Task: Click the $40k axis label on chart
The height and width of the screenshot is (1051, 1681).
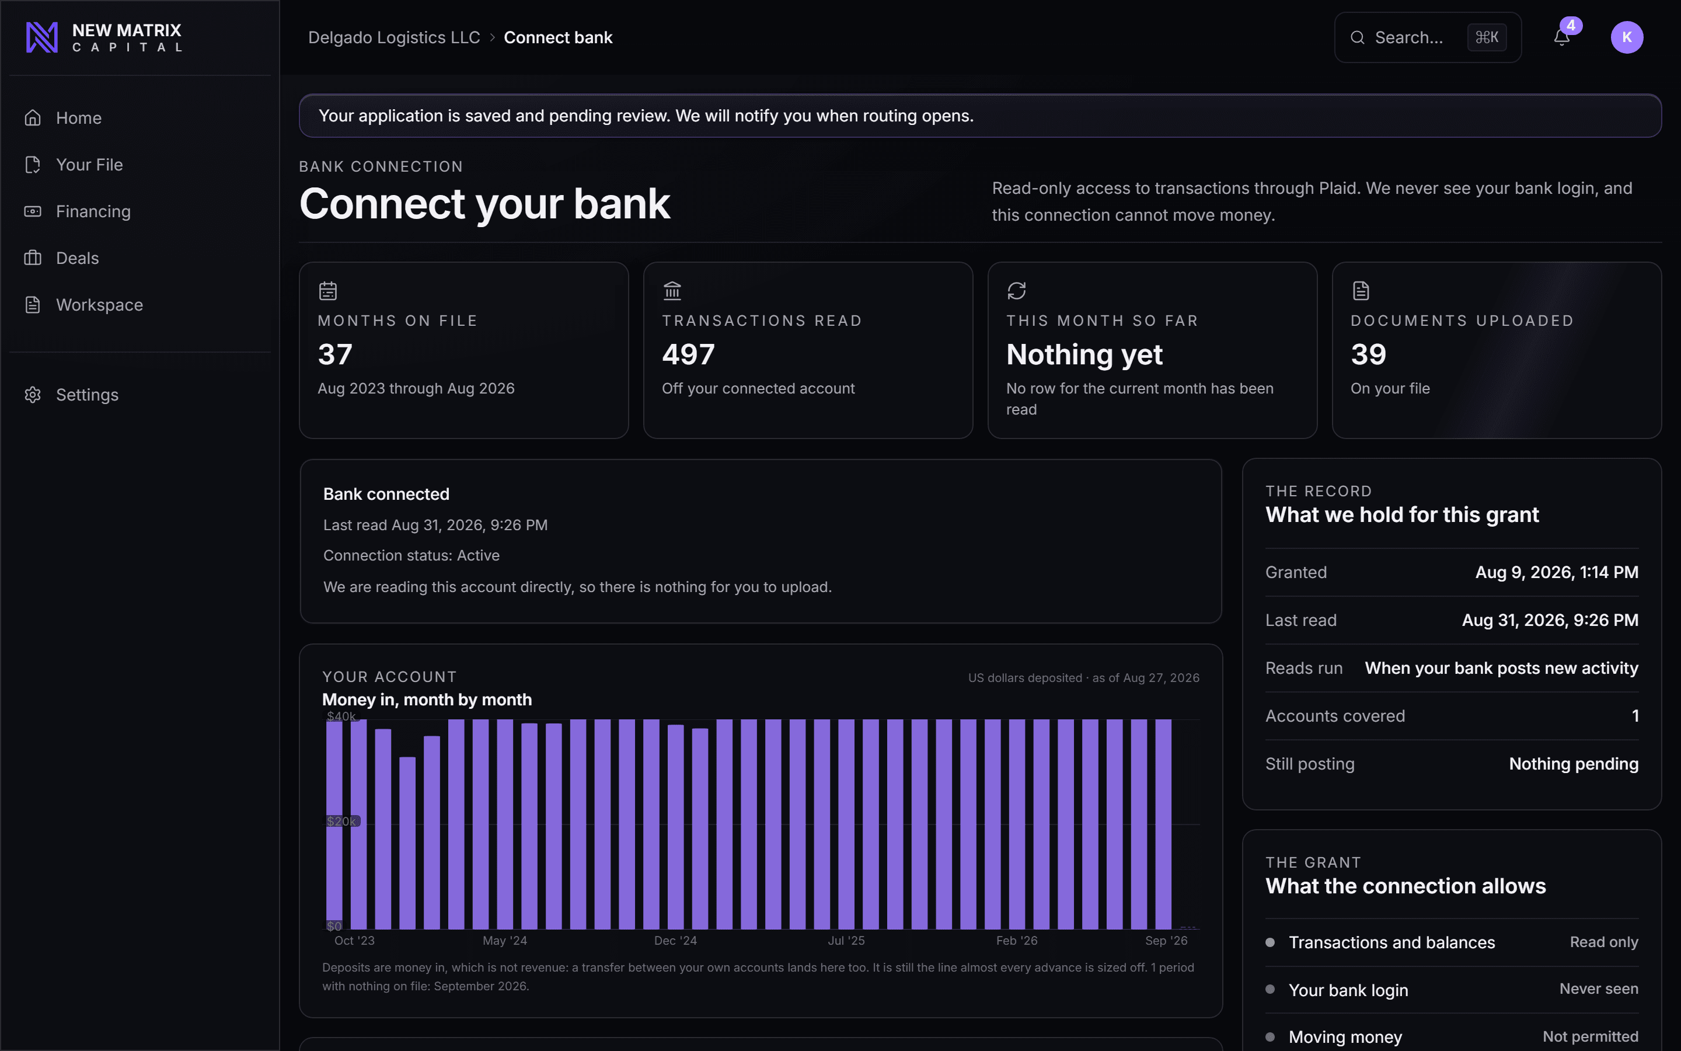Action: click(x=341, y=716)
